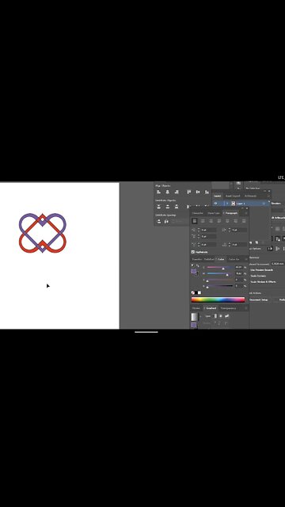
Task: Click Vertical Distribute Center in Distribute Objects
Action: 167,207
